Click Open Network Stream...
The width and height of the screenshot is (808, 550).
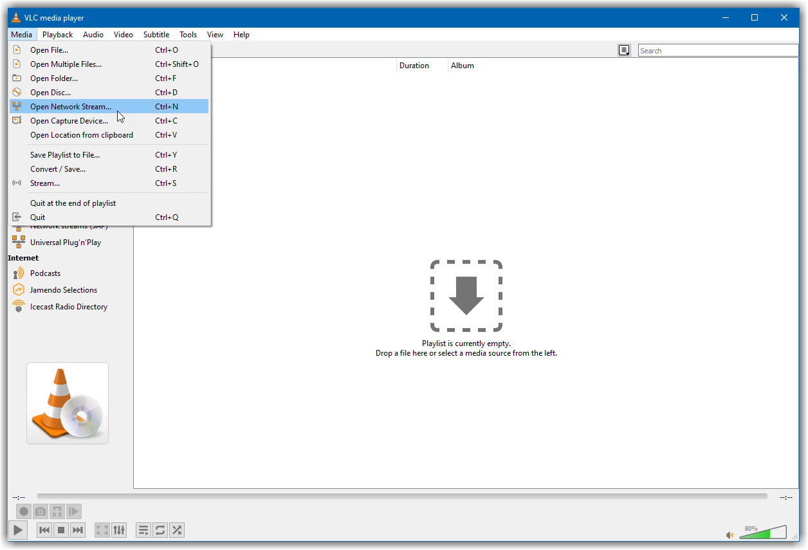pyautogui.click(x=109, y=107)
